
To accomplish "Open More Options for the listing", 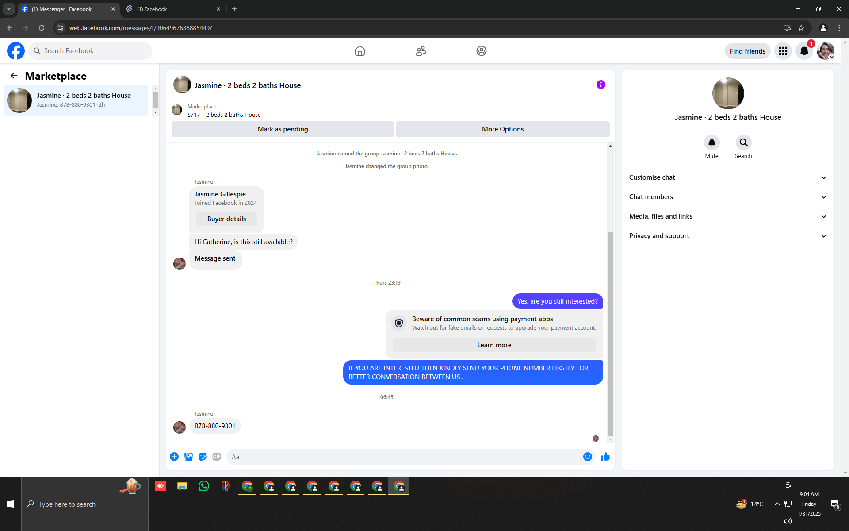I will click(x=503, y=129).
